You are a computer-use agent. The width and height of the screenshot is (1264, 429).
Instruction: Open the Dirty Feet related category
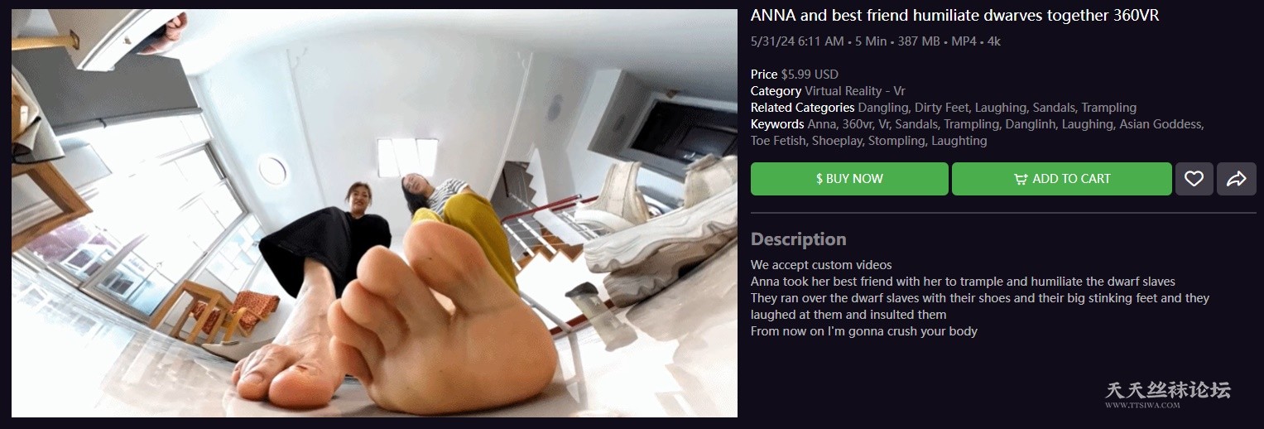click(x=941, y=108)
